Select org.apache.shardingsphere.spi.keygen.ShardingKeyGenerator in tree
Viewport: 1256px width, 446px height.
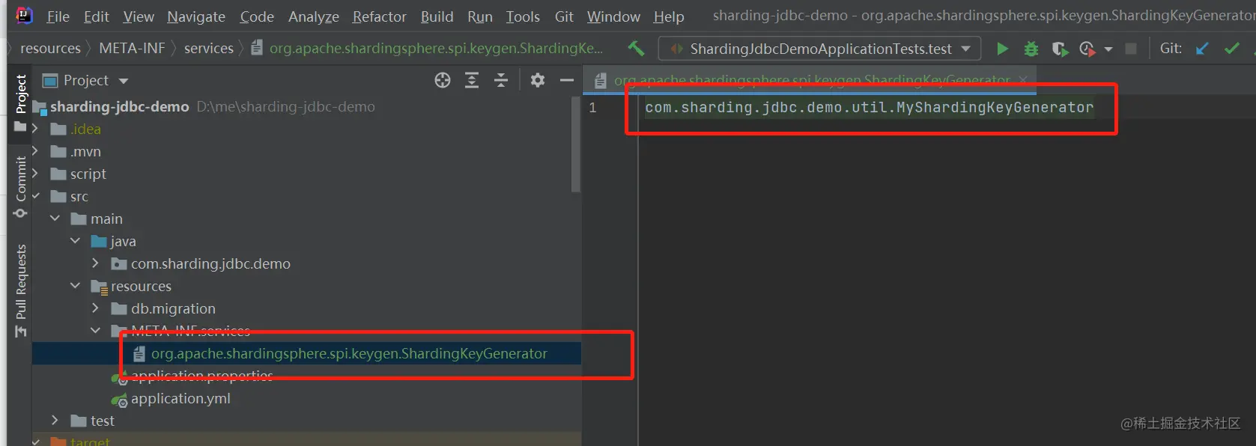(x=306, y=353)
